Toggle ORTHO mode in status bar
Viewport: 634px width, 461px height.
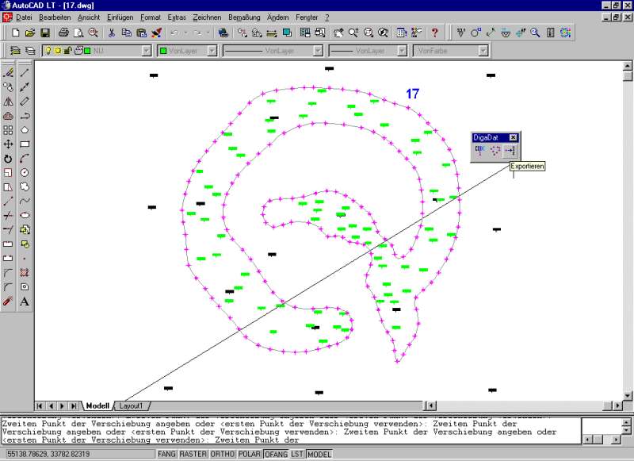click(x=222, y=455)
